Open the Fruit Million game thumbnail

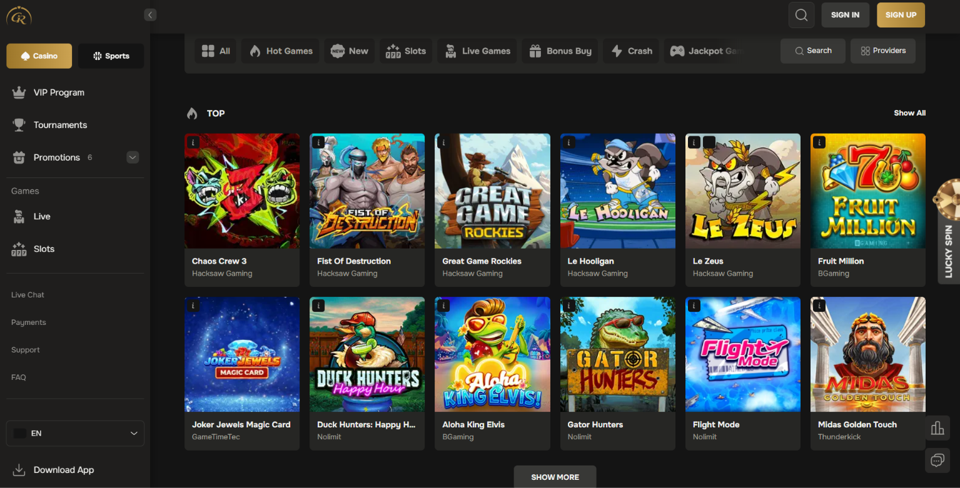pyautogui.click(x=868, y=191)
